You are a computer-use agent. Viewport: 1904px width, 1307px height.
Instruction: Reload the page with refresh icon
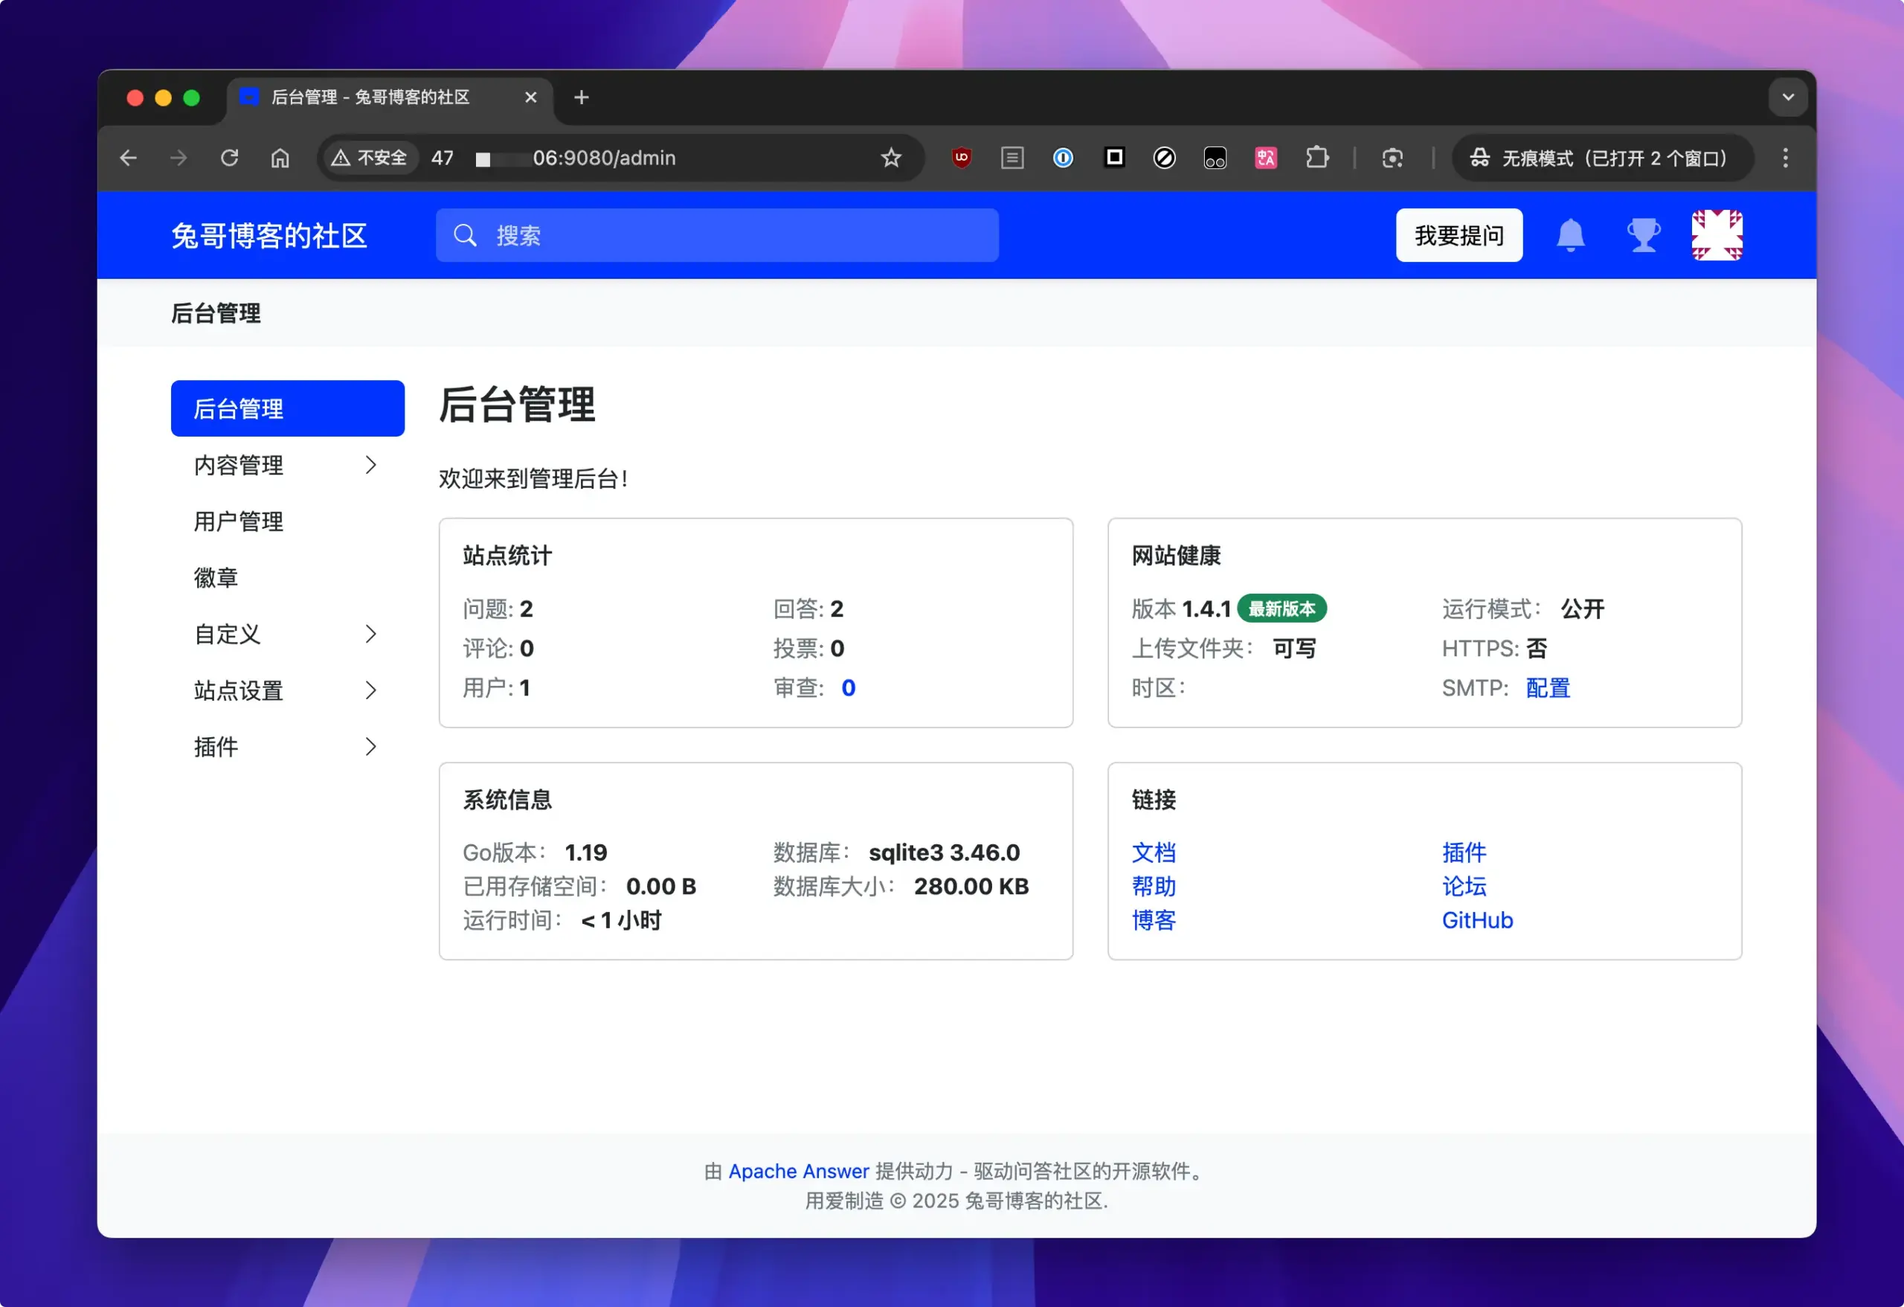229,158
